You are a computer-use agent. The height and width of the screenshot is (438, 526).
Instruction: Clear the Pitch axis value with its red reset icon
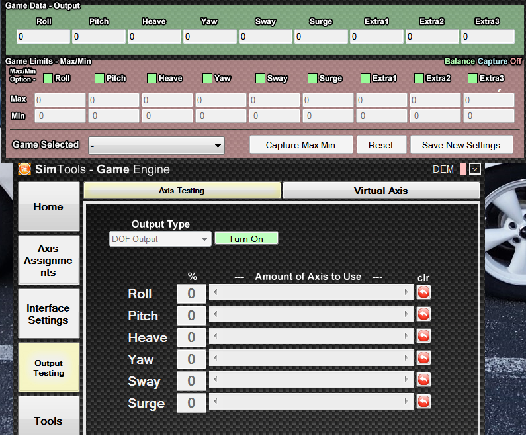423,314
